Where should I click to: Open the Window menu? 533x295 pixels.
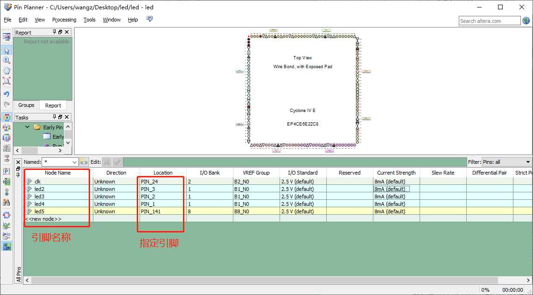pyautogui.click(x=112, y=20)
